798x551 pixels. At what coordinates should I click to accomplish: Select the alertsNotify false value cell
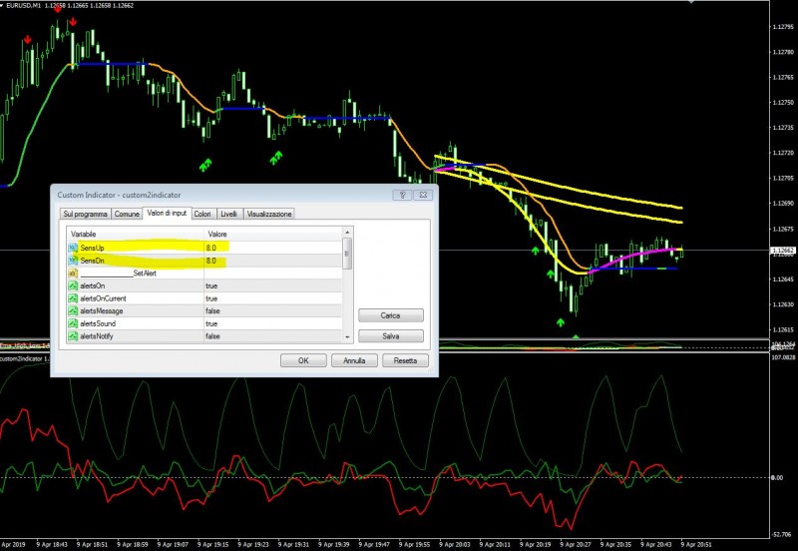click(x=272, y=336)
